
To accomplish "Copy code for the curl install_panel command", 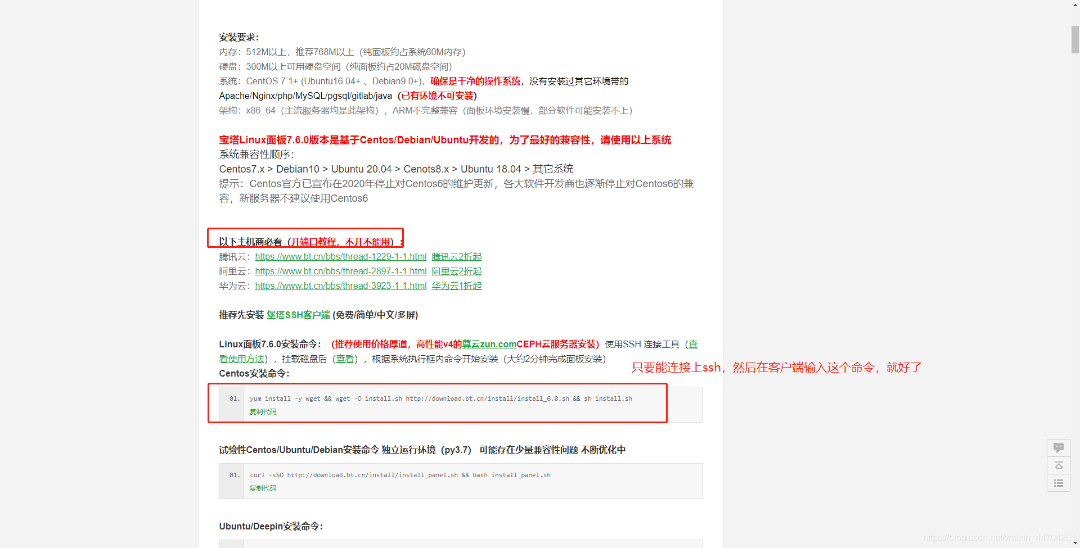I will (x=263, y=488).
